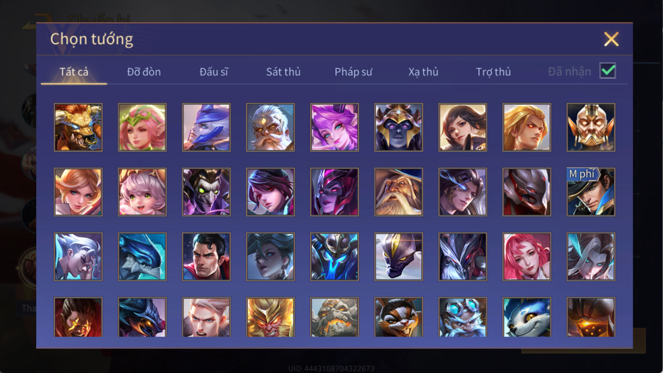
Task: Open the Đấu sĩ tab
Action: 214,72
